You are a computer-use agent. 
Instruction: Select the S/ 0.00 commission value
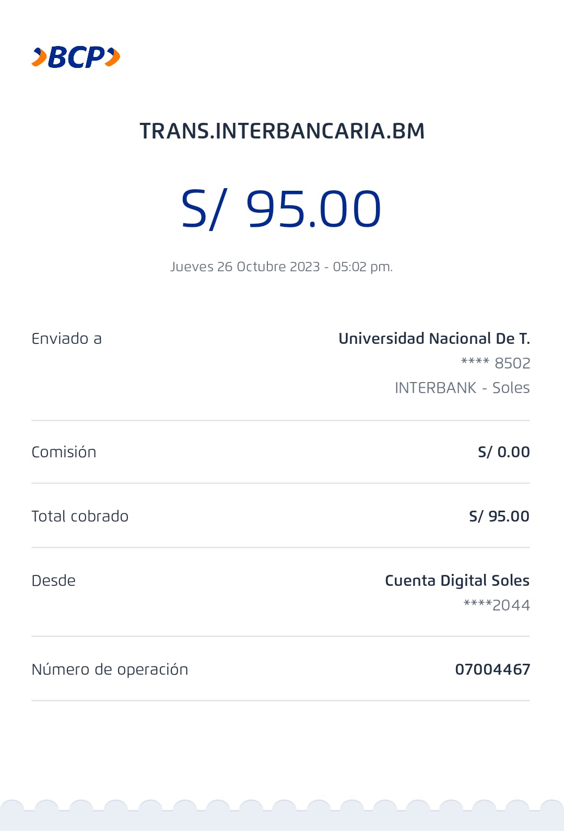[x=503, y=452]
